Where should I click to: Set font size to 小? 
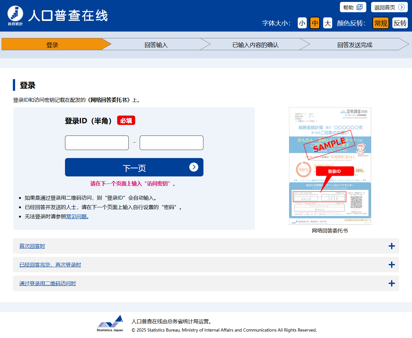[x=302, y=23]
